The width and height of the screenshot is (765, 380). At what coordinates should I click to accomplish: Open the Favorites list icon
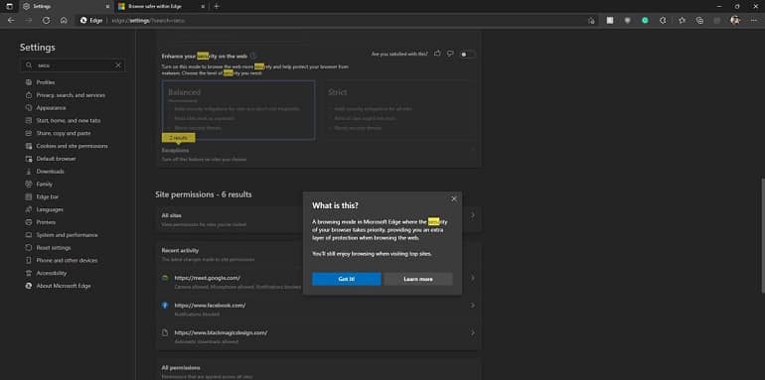(683, 21)
